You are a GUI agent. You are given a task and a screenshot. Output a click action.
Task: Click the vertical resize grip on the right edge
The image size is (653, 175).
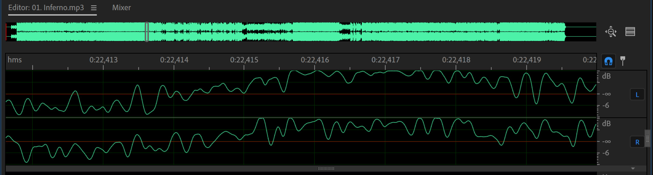[x=647, y=138]
